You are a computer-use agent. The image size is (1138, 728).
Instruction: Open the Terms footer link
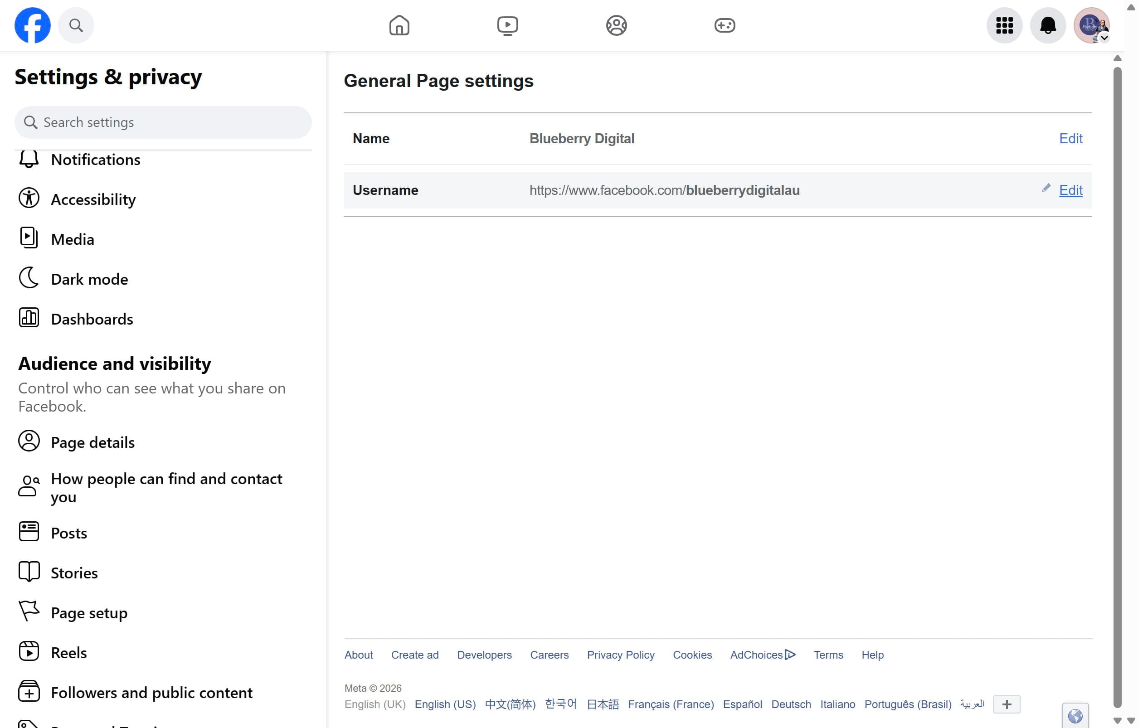tap(828, 655)
